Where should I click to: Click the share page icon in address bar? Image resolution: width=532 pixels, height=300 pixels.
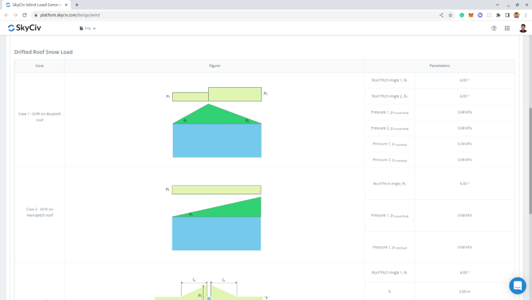441,15
